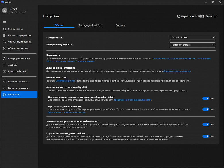
Task: Disable Службы местонахождения Windows toggle
Action: point(206,136)
